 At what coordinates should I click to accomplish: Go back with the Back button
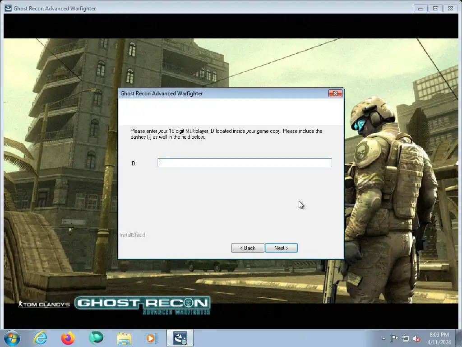pyautogui.click(x=248, y=248)
